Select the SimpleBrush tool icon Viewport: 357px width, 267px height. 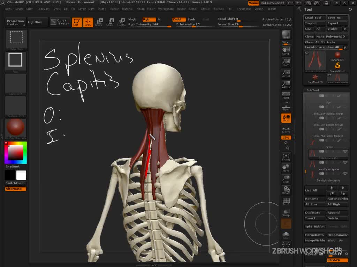(x=337, y=67)
